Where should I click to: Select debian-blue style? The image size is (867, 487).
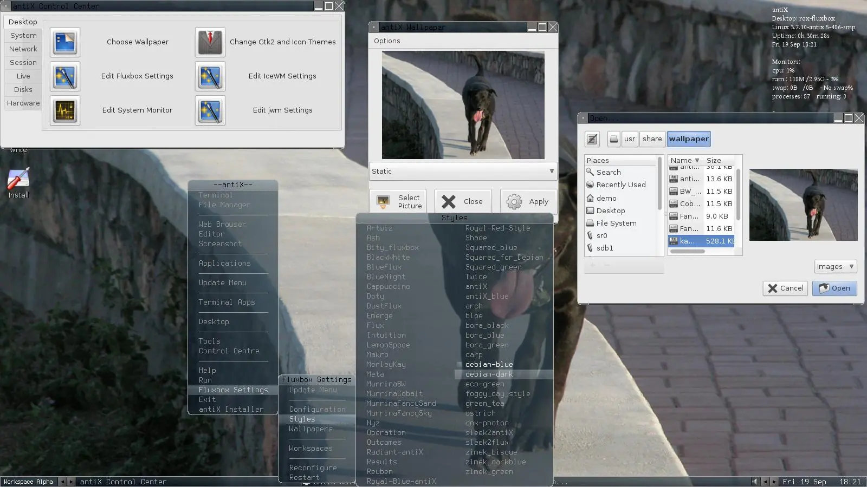503,365
